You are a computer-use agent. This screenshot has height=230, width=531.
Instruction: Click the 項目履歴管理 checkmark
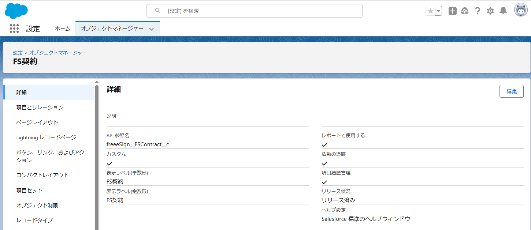[x=324, y=182]
